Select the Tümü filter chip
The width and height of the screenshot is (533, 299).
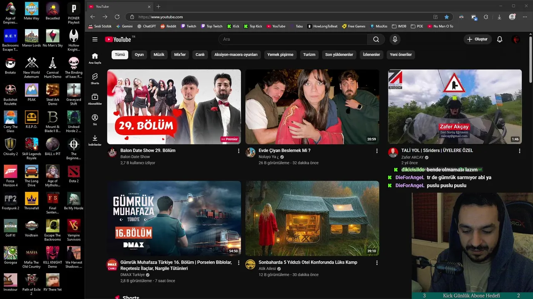(x=120, y=54)
